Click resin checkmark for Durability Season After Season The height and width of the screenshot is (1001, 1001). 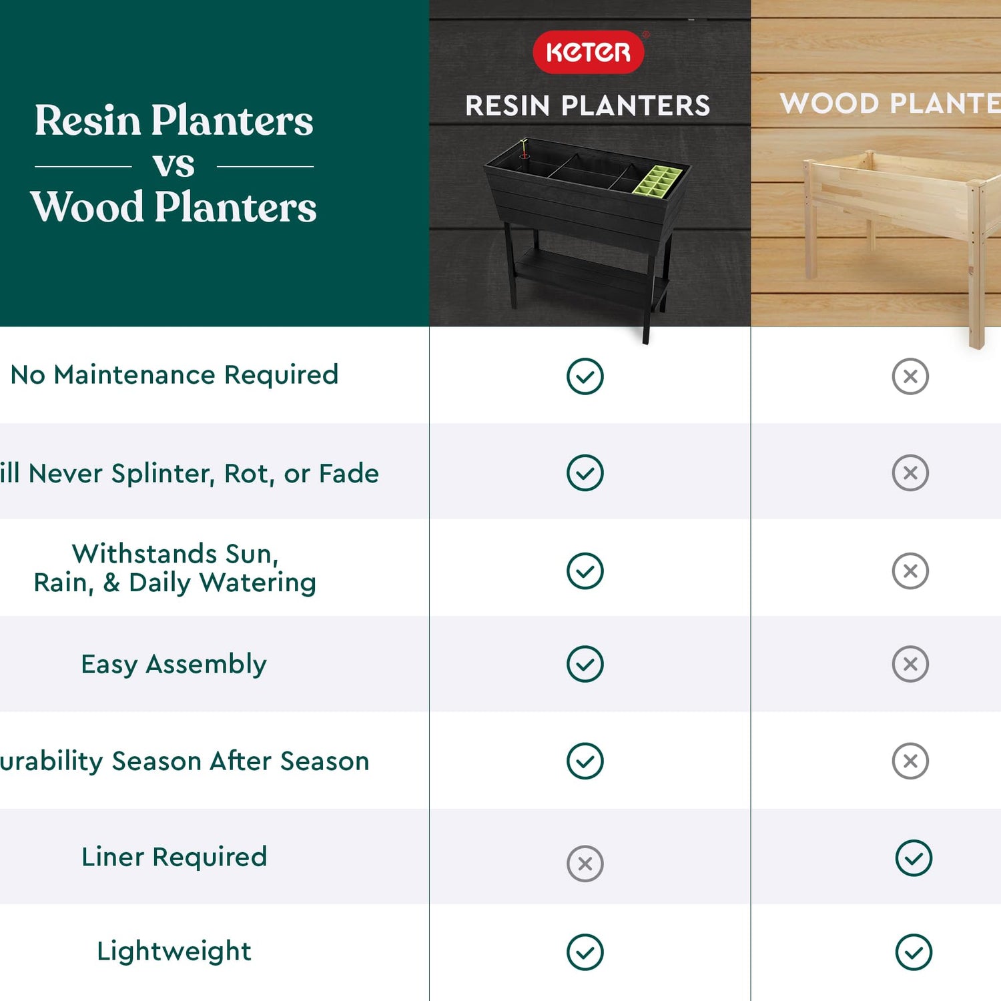pyautogui.click(x=585, y=761)
